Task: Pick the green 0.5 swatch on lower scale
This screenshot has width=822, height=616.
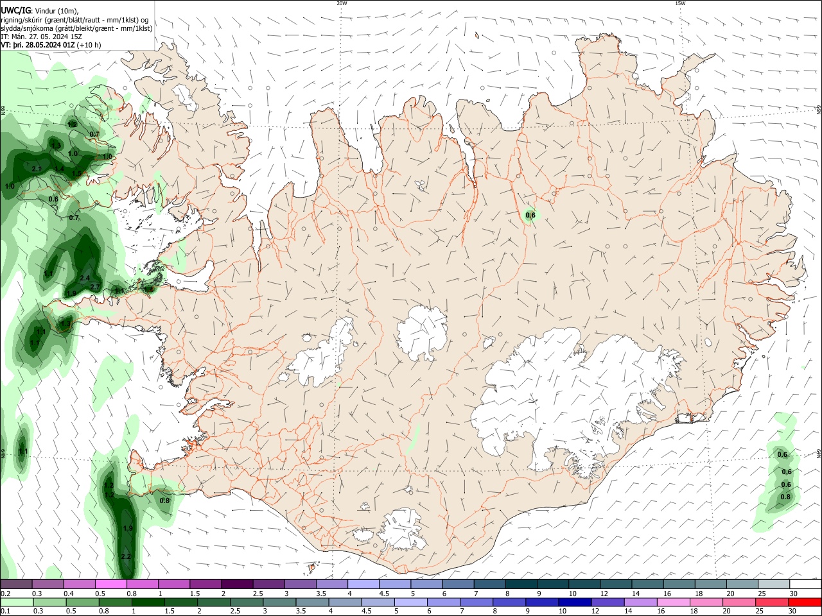Action: [x=82, y=602]
